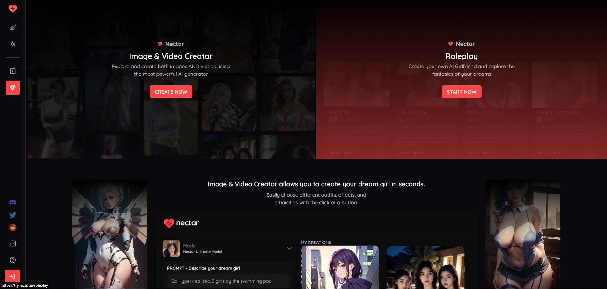Open the purple-haired anime creation thumbnail

point(340,267)
